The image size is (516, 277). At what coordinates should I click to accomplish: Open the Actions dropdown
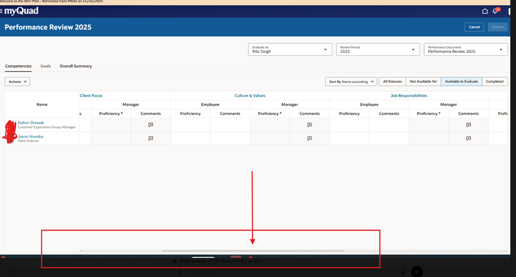(17, 82)
